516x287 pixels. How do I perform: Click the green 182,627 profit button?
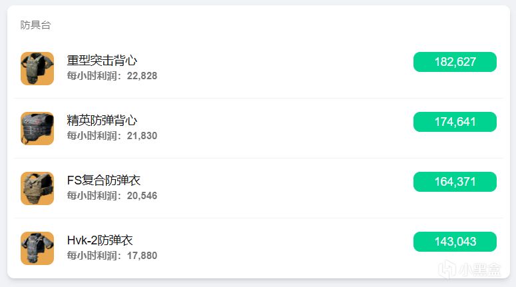455,62
